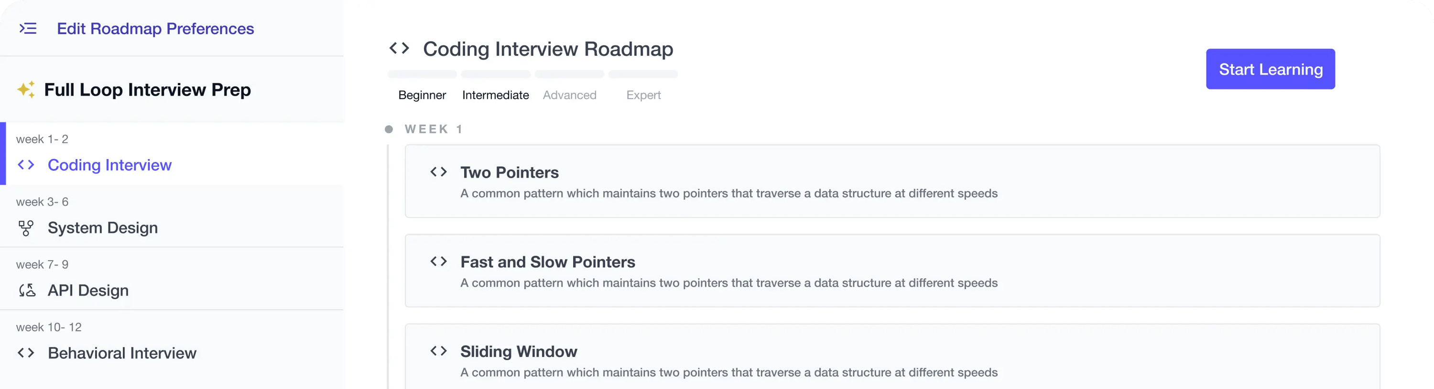Open System Design weeks 3-6 section
The width and height of the screenshot is (1434, 389).
click(103, 227)
